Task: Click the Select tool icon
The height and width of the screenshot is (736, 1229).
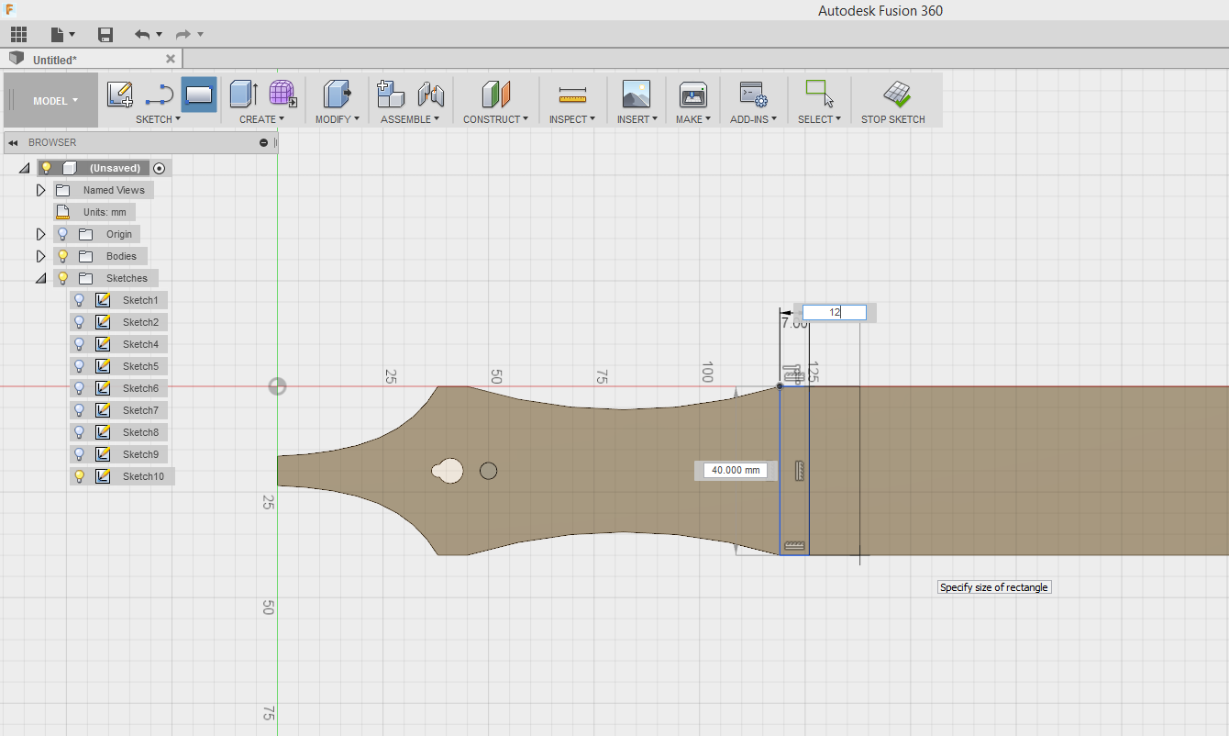Action: 819,94
